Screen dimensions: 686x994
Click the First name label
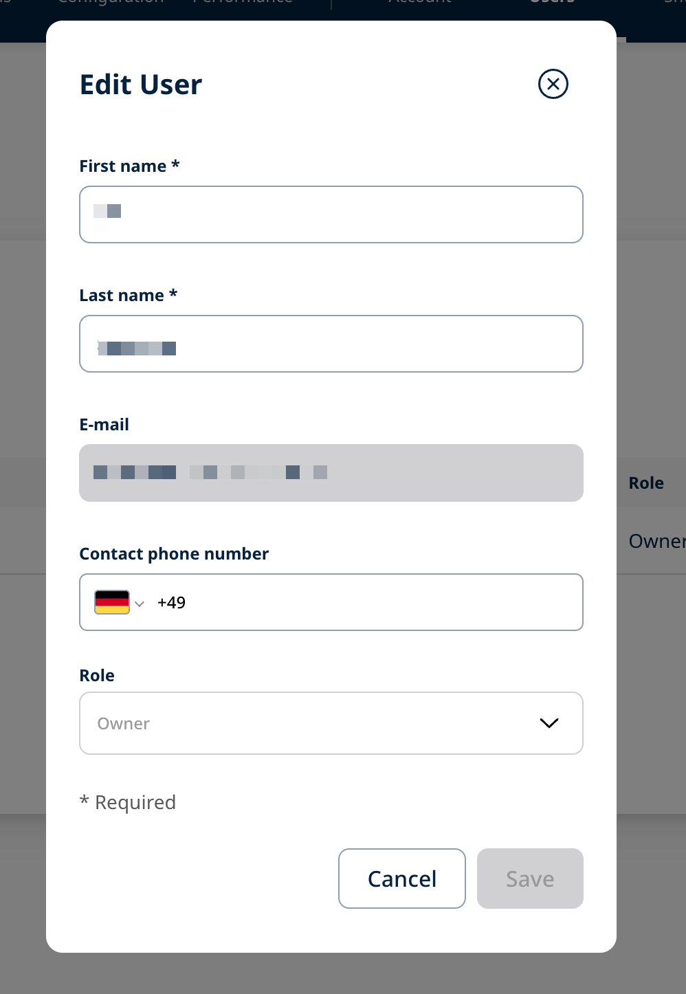pyautogui.click(x=123, y=166)
